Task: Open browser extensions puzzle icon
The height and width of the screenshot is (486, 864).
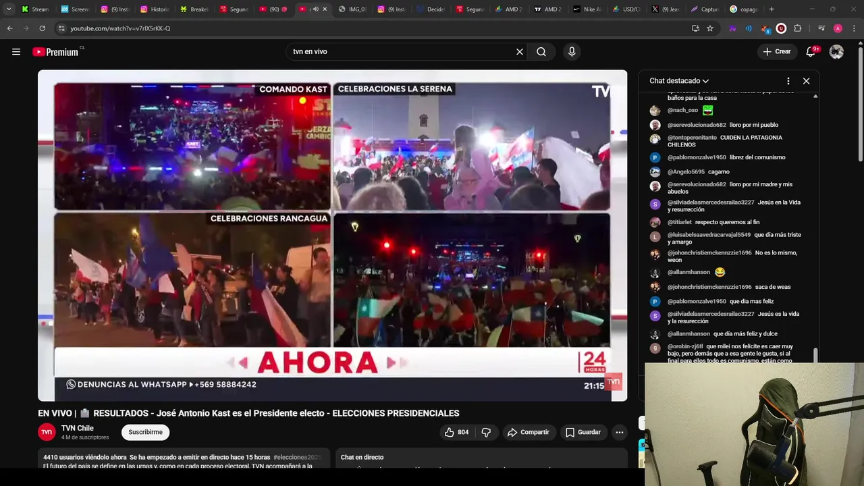Action: pos(798,28)
